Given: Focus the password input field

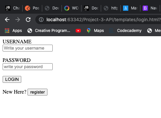Looking at the screenshot, I should [27, 66].
